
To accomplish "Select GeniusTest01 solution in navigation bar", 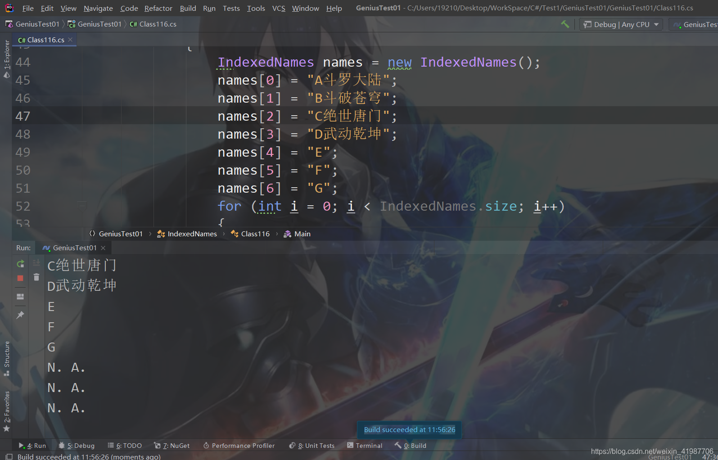I will [32, 24].
